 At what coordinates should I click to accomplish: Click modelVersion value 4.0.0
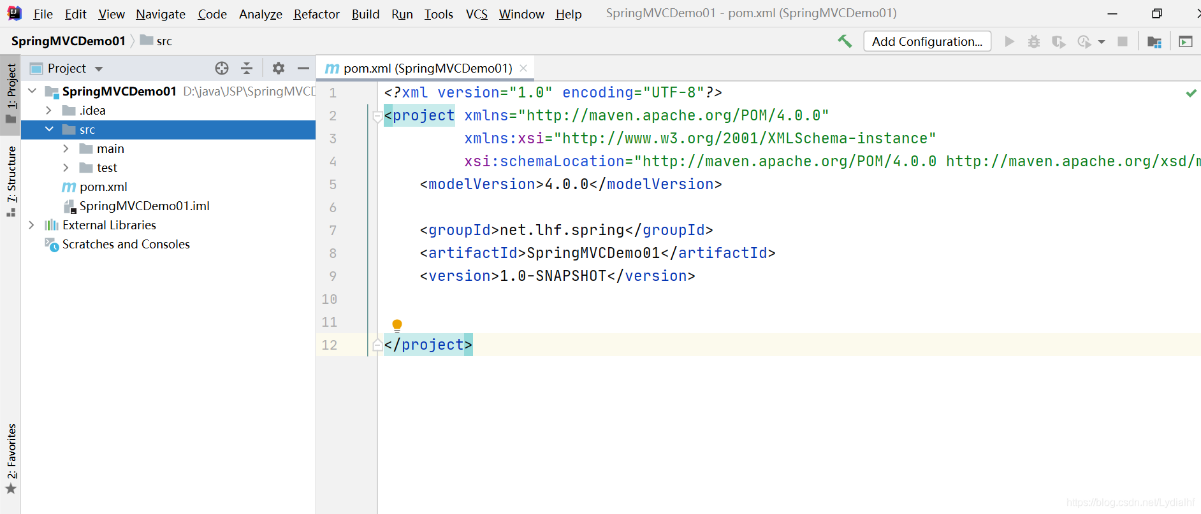[x=567, y=184]
